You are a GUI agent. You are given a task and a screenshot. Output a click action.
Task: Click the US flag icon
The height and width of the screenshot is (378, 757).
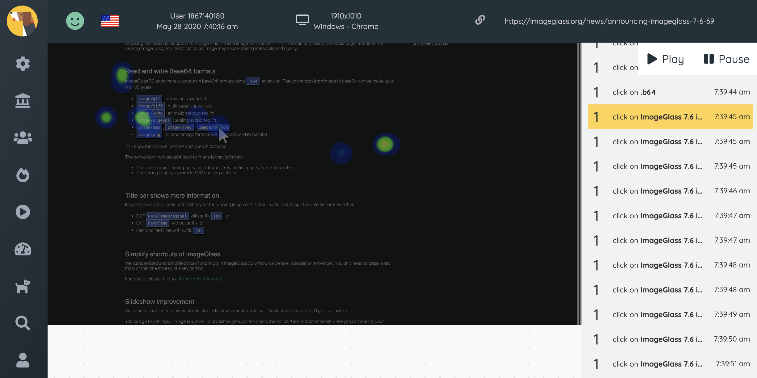coord(110,21)
